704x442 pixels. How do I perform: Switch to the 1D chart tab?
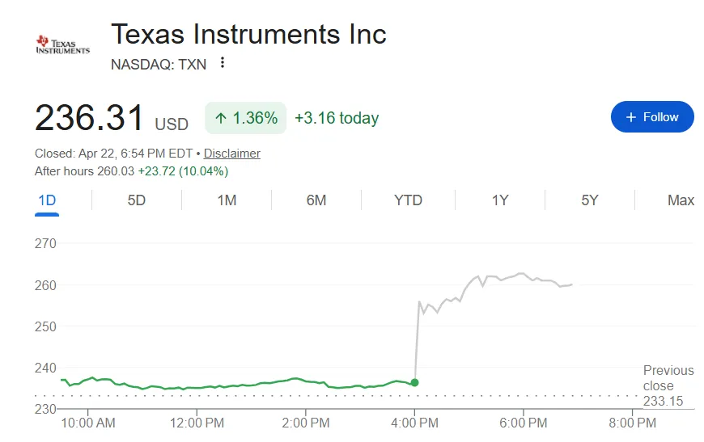point(46,200)
